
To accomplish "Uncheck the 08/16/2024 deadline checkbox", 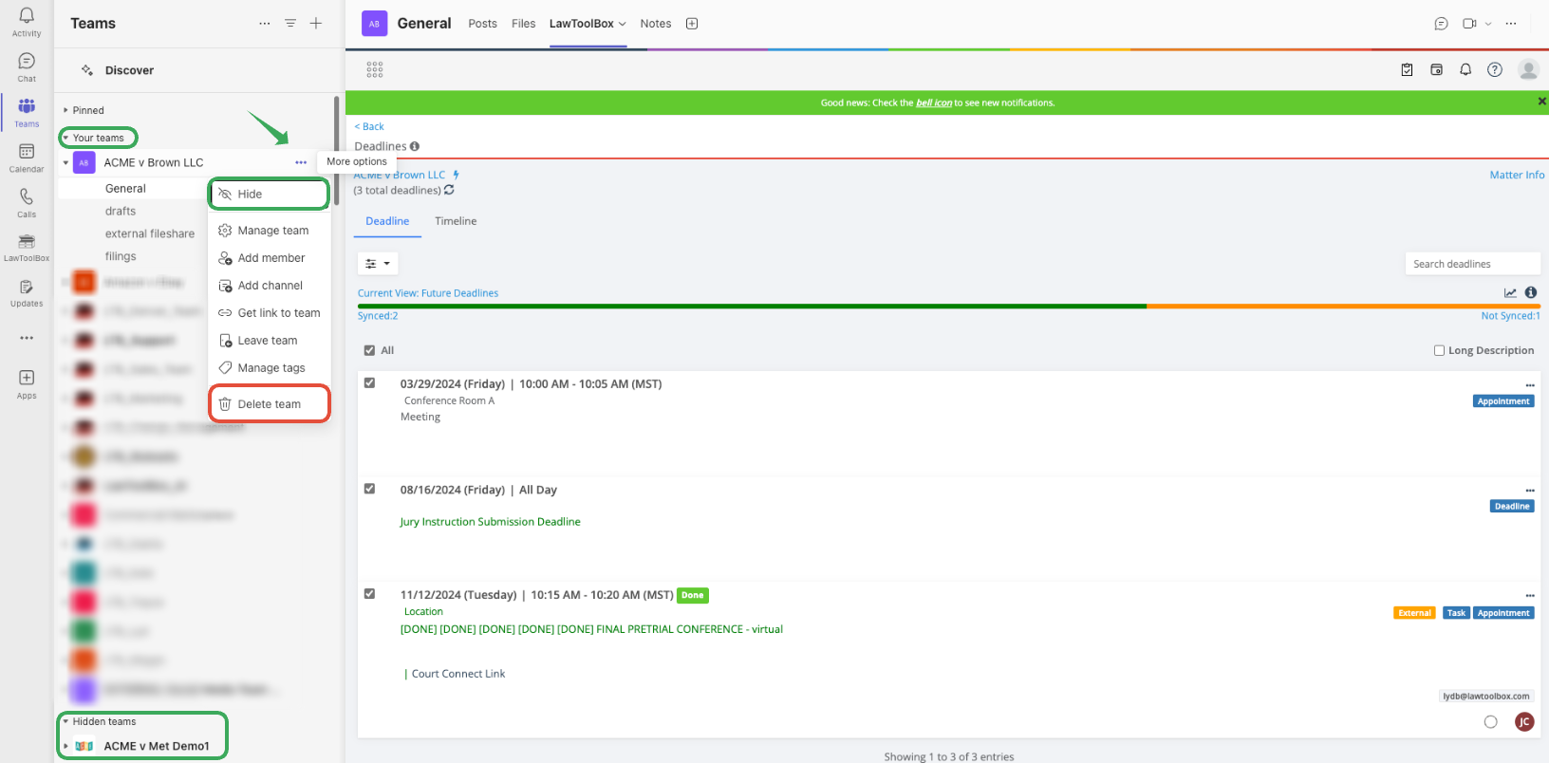I will pyautogui.click(x=369, y=489).
